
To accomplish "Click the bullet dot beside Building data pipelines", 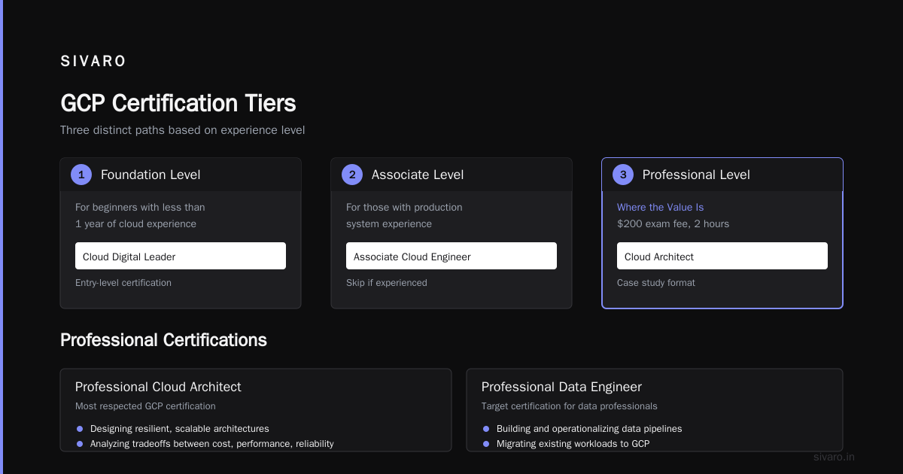I will [486, 429].
